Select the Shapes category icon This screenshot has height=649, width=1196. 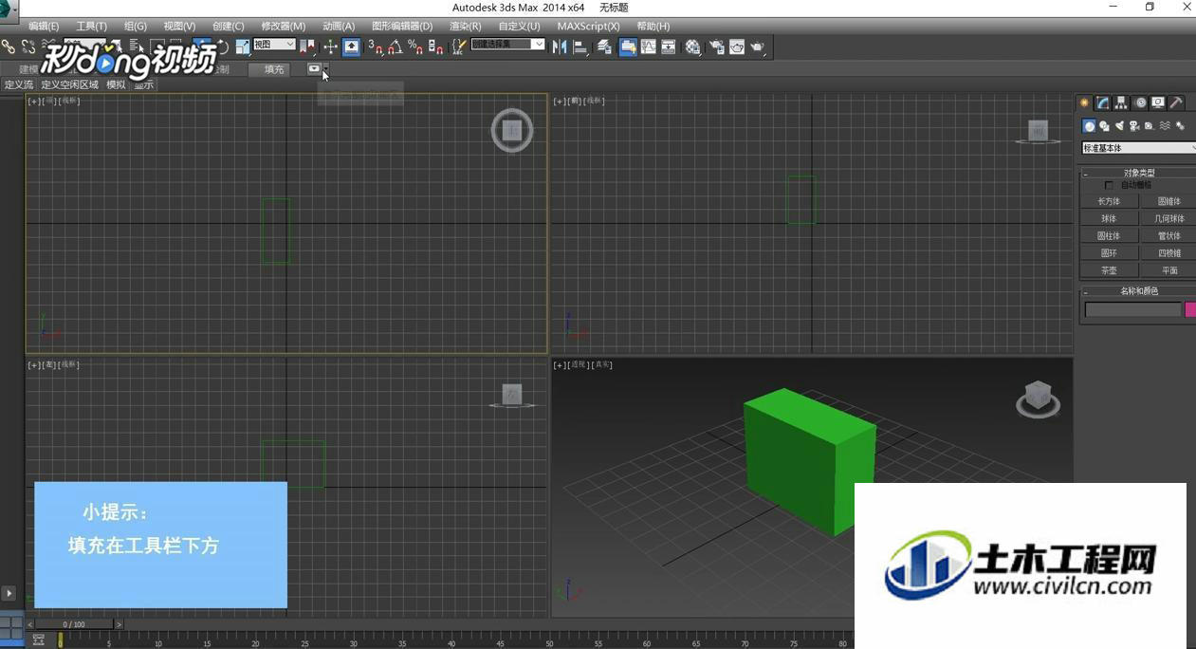1104,125
